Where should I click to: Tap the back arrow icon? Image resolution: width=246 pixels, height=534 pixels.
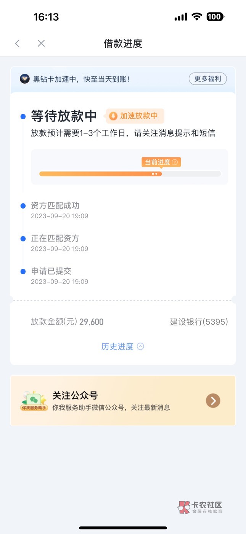[x=17, y=44]
